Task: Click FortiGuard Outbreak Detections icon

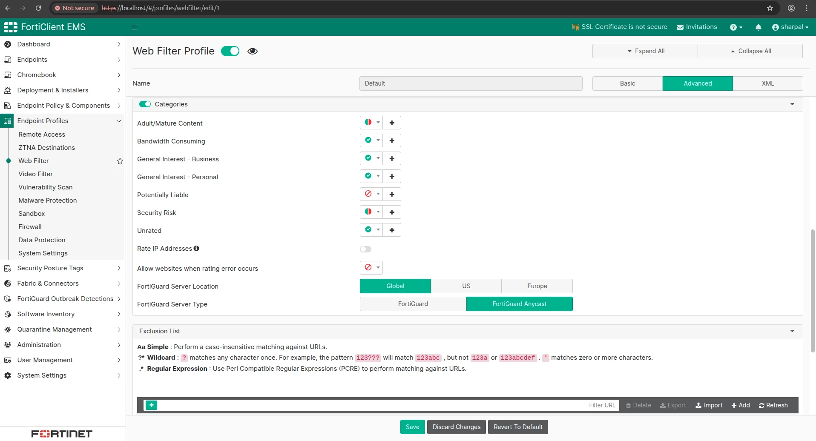Action: coord(8,299)
